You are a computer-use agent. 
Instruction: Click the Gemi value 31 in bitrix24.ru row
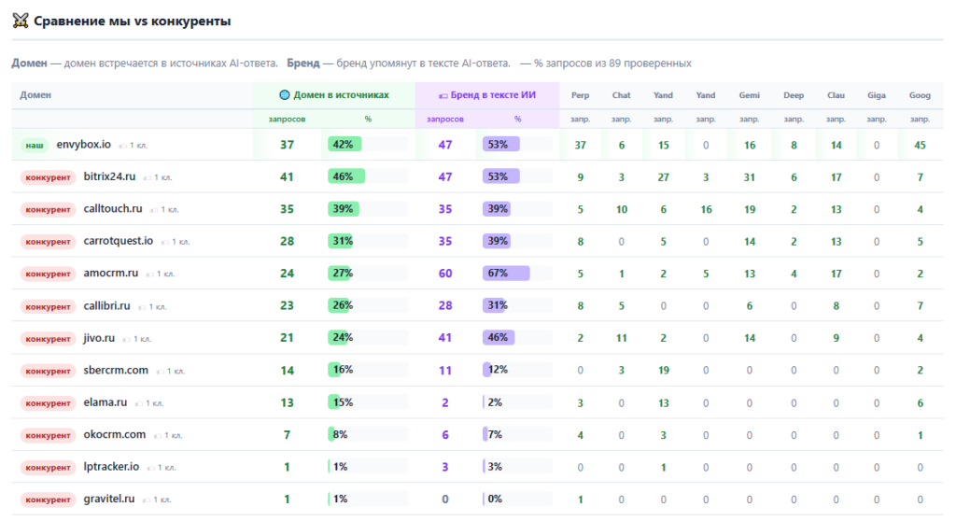[x=750, y=177]
